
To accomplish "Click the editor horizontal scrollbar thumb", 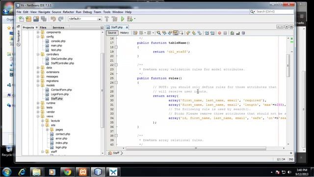I will (196, 148).
